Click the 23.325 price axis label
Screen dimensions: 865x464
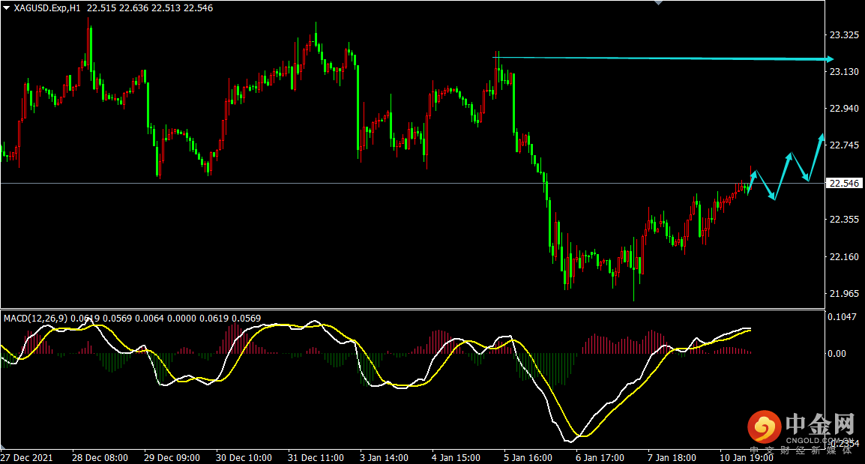click(x=844, y=35)
